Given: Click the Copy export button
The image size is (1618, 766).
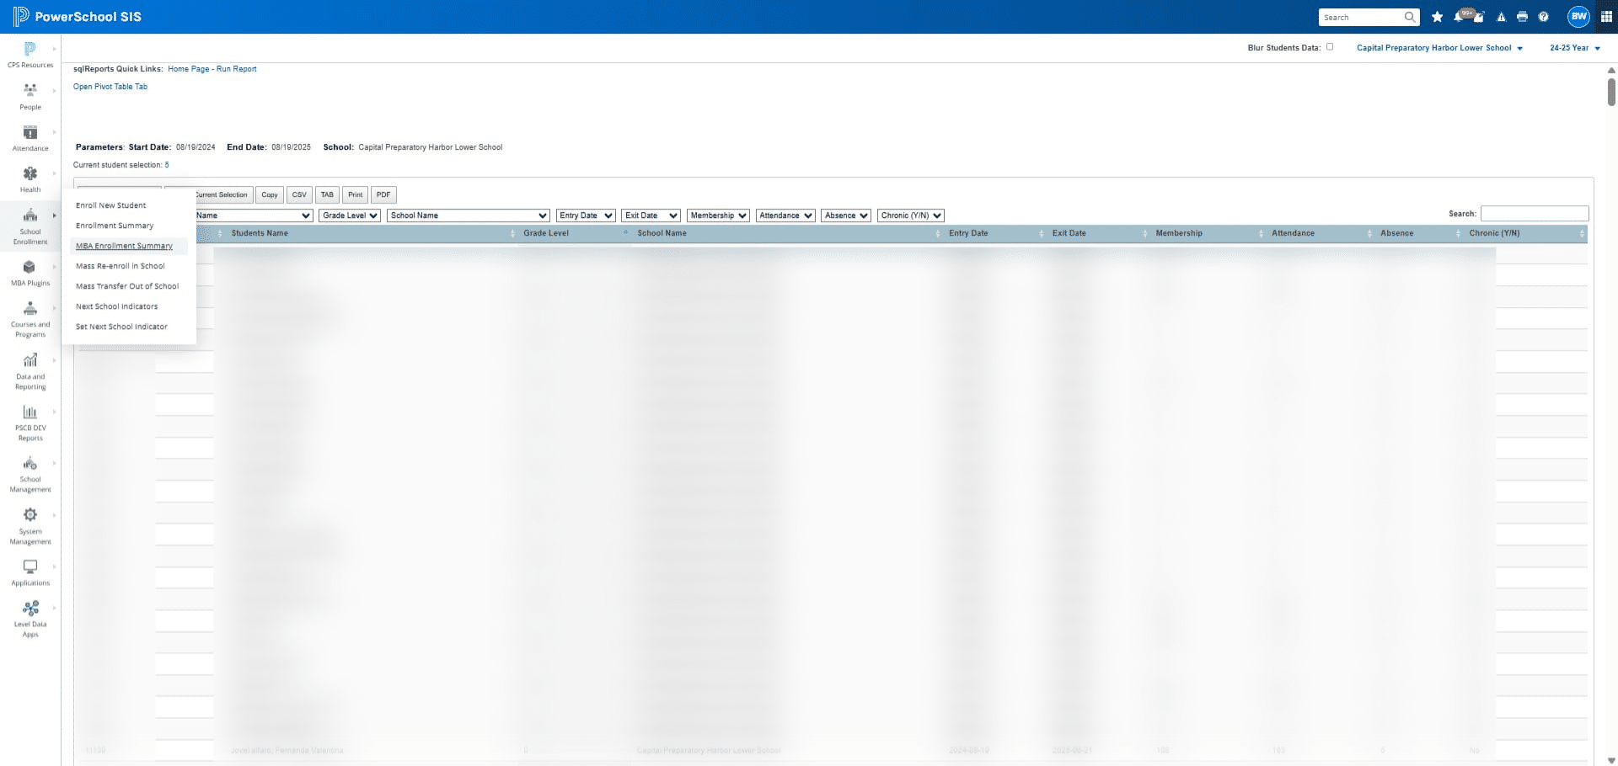Looking at the screenshot, I should click(270, 194).
